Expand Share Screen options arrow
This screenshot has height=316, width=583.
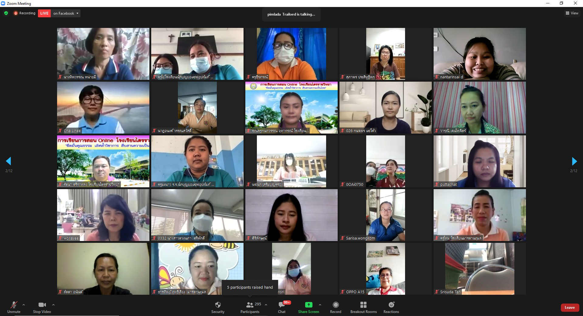(x=320, y=305)
